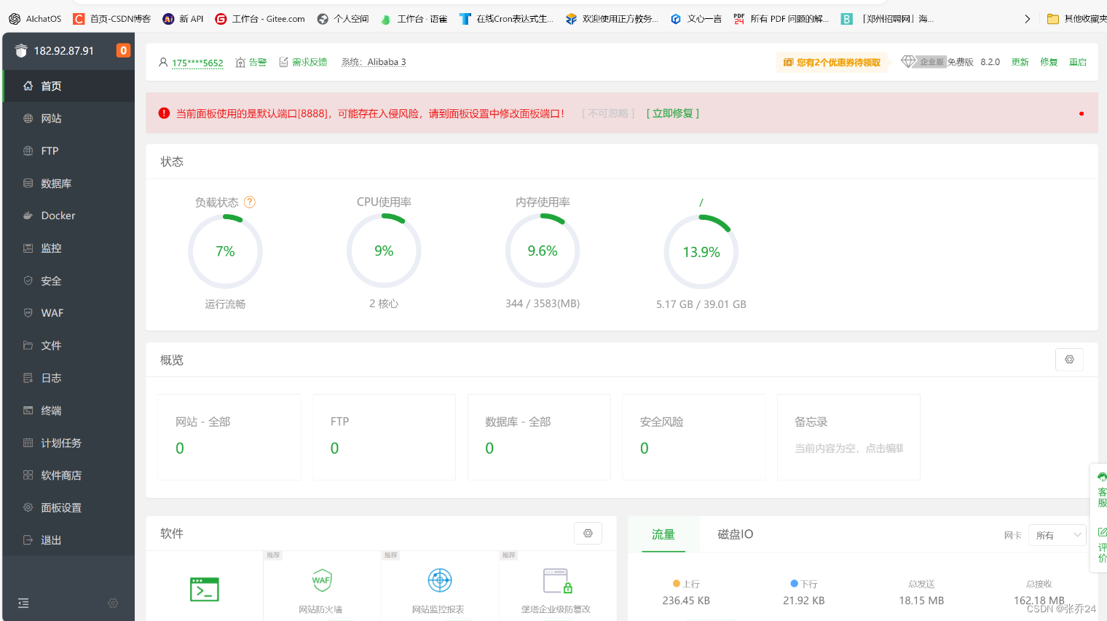Click the 立即修复 link in warning
This screenshot has width=1107, height=621.
(x=672, y=114)
